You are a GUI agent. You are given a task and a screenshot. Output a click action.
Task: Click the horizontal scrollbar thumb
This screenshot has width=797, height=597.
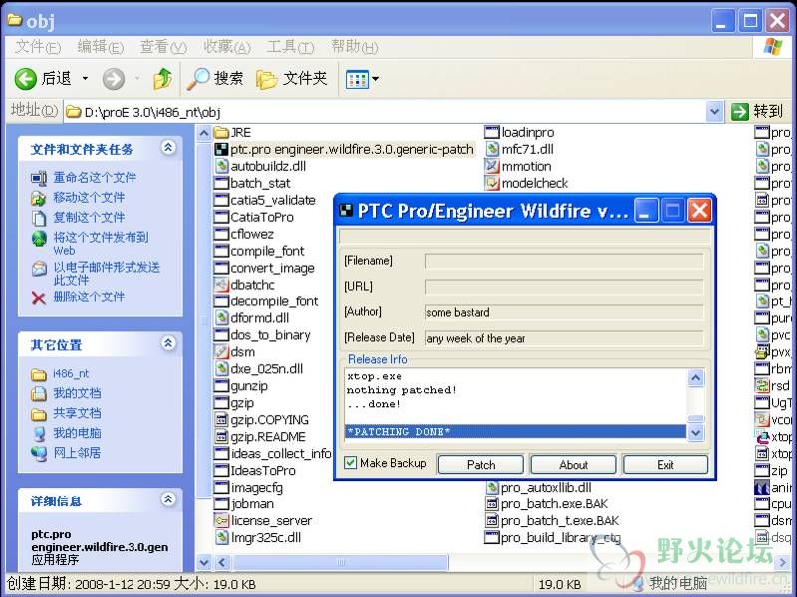coord(340,562)
